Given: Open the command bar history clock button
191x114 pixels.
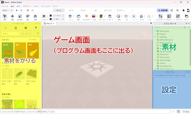Looking at the screenshot, I should (x=178, y=112).
